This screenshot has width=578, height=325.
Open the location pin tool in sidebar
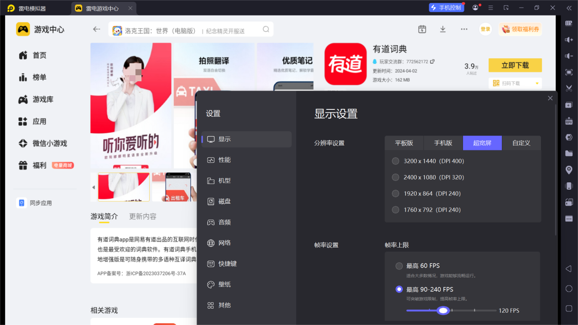(x=569, y=170)
